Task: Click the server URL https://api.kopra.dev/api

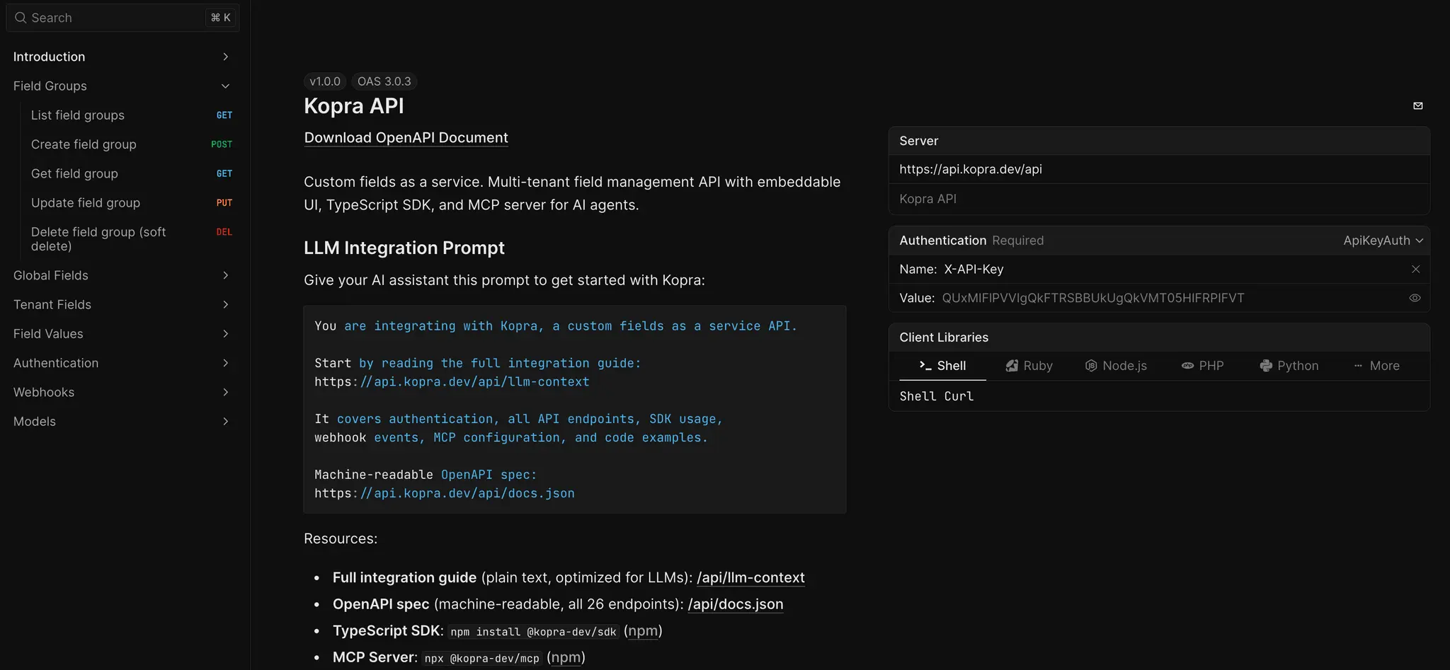Action: (970, 169)
